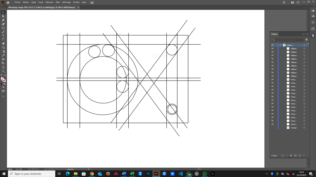316x177 pixels.
Task: Delete selection trash icon in Calques panel
Action: click(x=304, y=155)
